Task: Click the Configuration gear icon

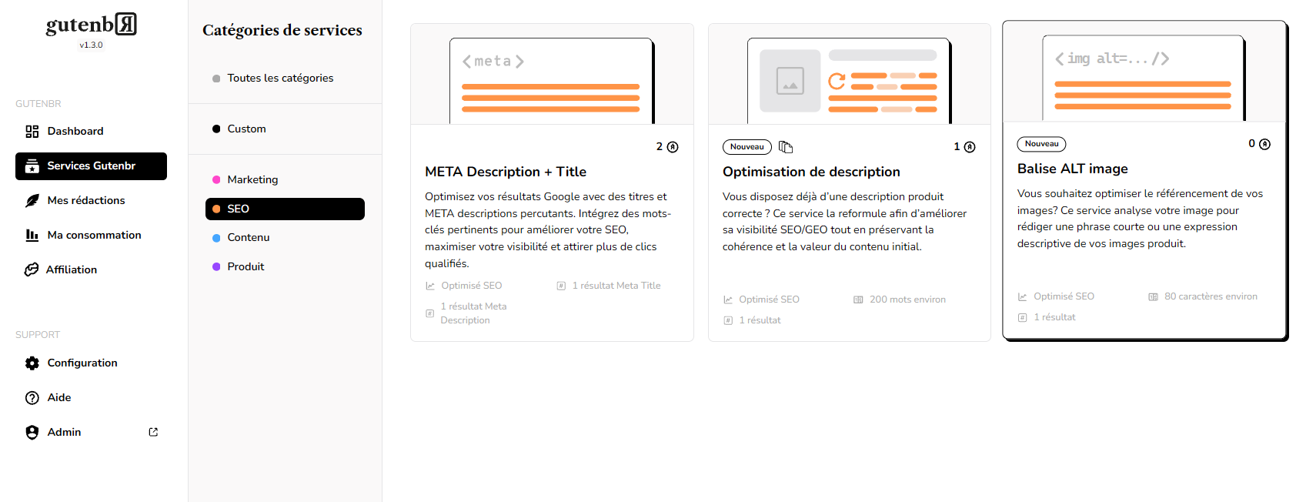Action: pyautogui.click(x=32, y=363)
